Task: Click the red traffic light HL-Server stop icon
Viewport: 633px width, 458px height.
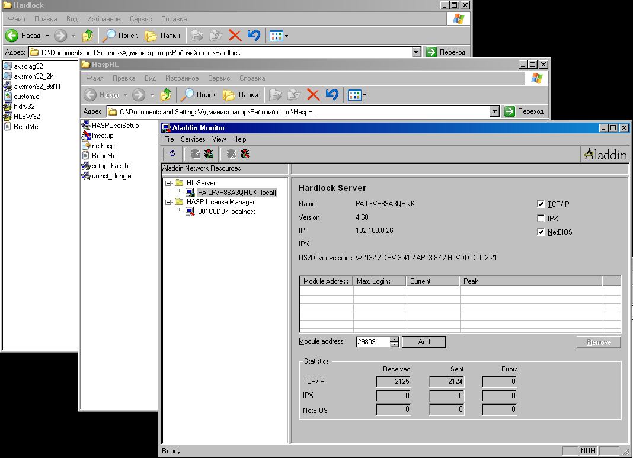Action: (x=209, y=153)
